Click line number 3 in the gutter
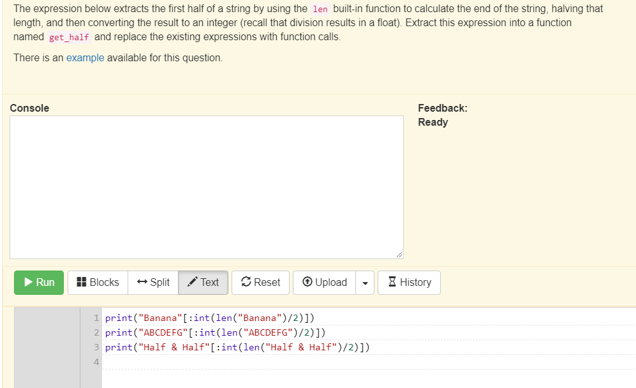Viewport: 636px width, 388px height. coord(96,347)
